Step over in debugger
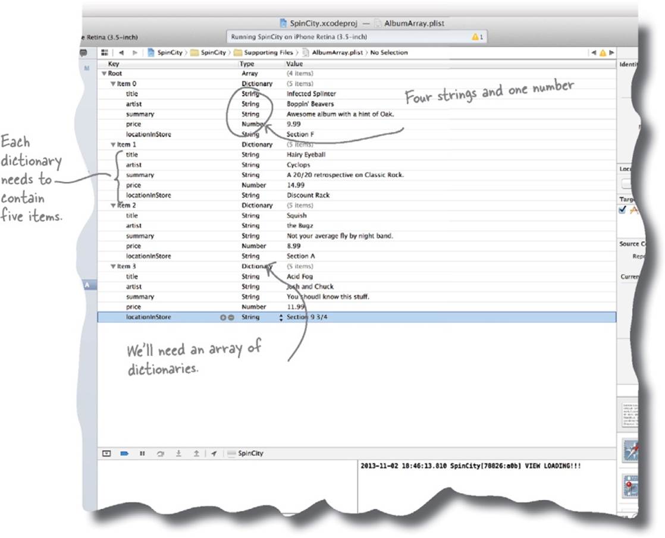This screenshot has height=538, width=665. click(161, 453)
